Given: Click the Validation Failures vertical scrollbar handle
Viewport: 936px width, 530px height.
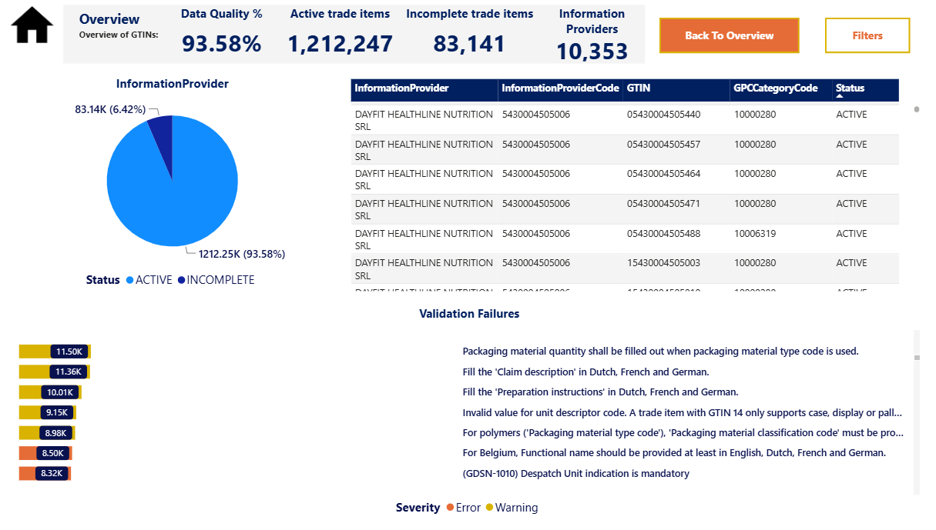Looking at the screenshot, I should coord(917,358).
